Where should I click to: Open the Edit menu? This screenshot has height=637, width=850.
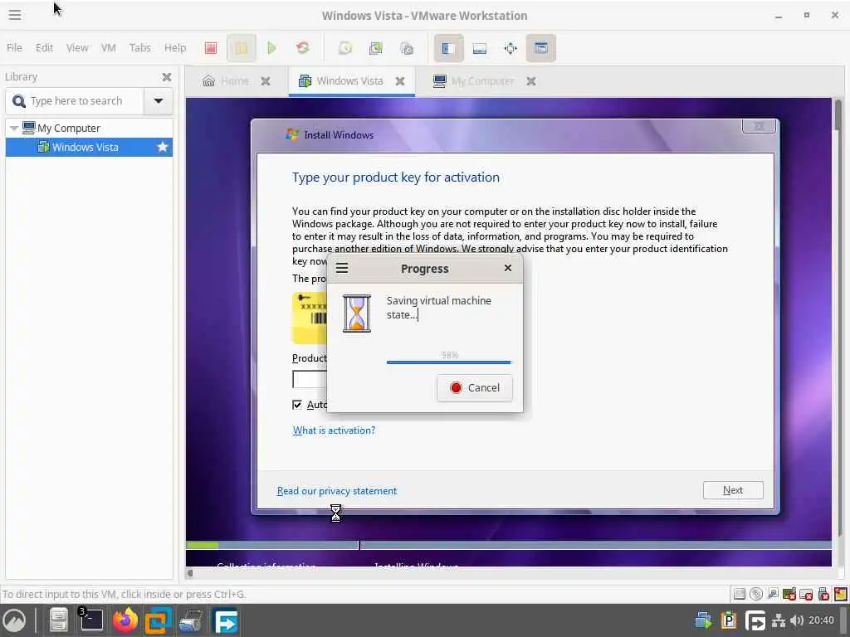click(45, 47)
